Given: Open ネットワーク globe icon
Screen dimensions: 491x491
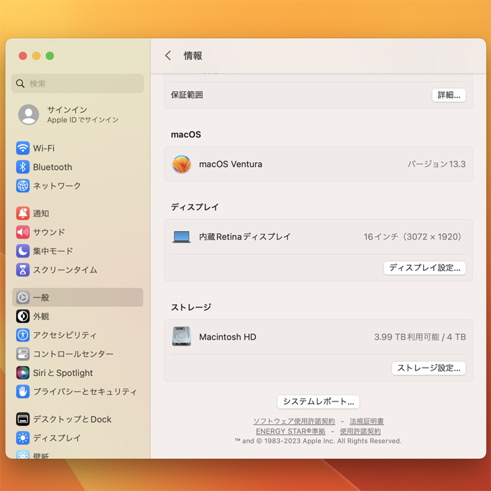Looking at the screenshot, I should pyautogui.click(x=23, y=186).
